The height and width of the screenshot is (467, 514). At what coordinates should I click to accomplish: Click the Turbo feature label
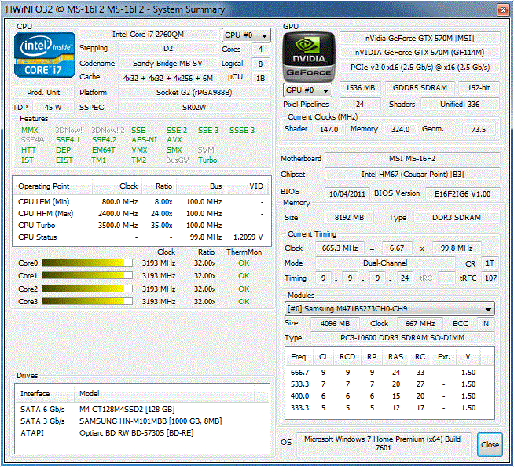pos(207,160)
